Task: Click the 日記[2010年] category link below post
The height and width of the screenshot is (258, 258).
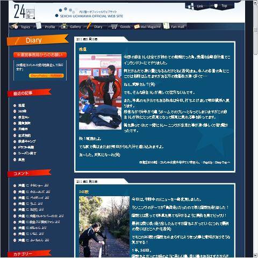Action: click(x=148, y=162)
